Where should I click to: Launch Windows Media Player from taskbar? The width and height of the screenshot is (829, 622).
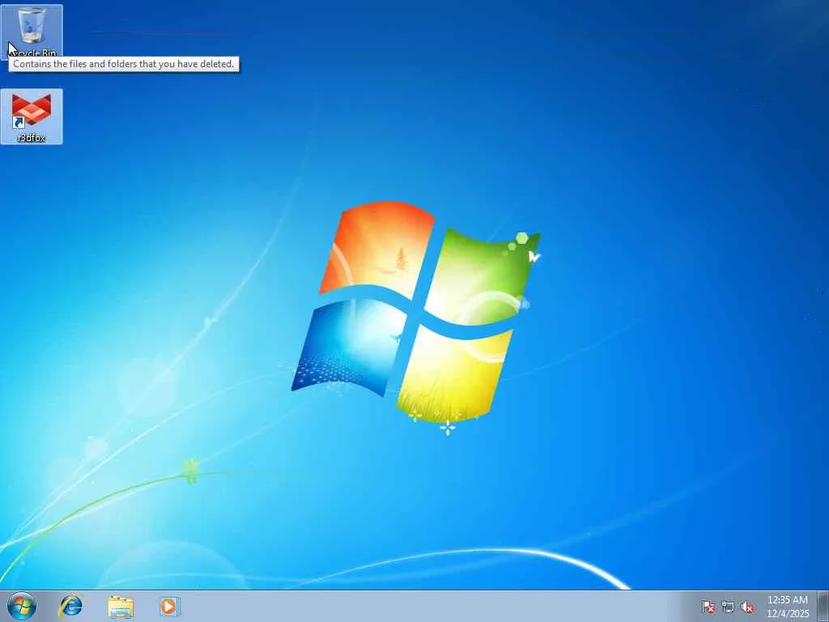point(170,607)
